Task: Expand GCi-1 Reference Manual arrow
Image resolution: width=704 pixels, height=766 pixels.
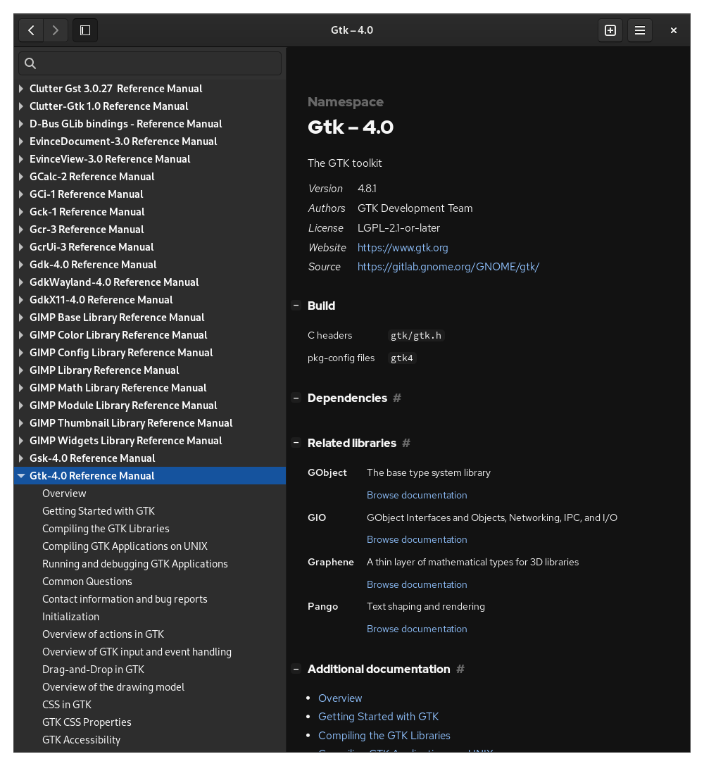Action: [21, 194]
